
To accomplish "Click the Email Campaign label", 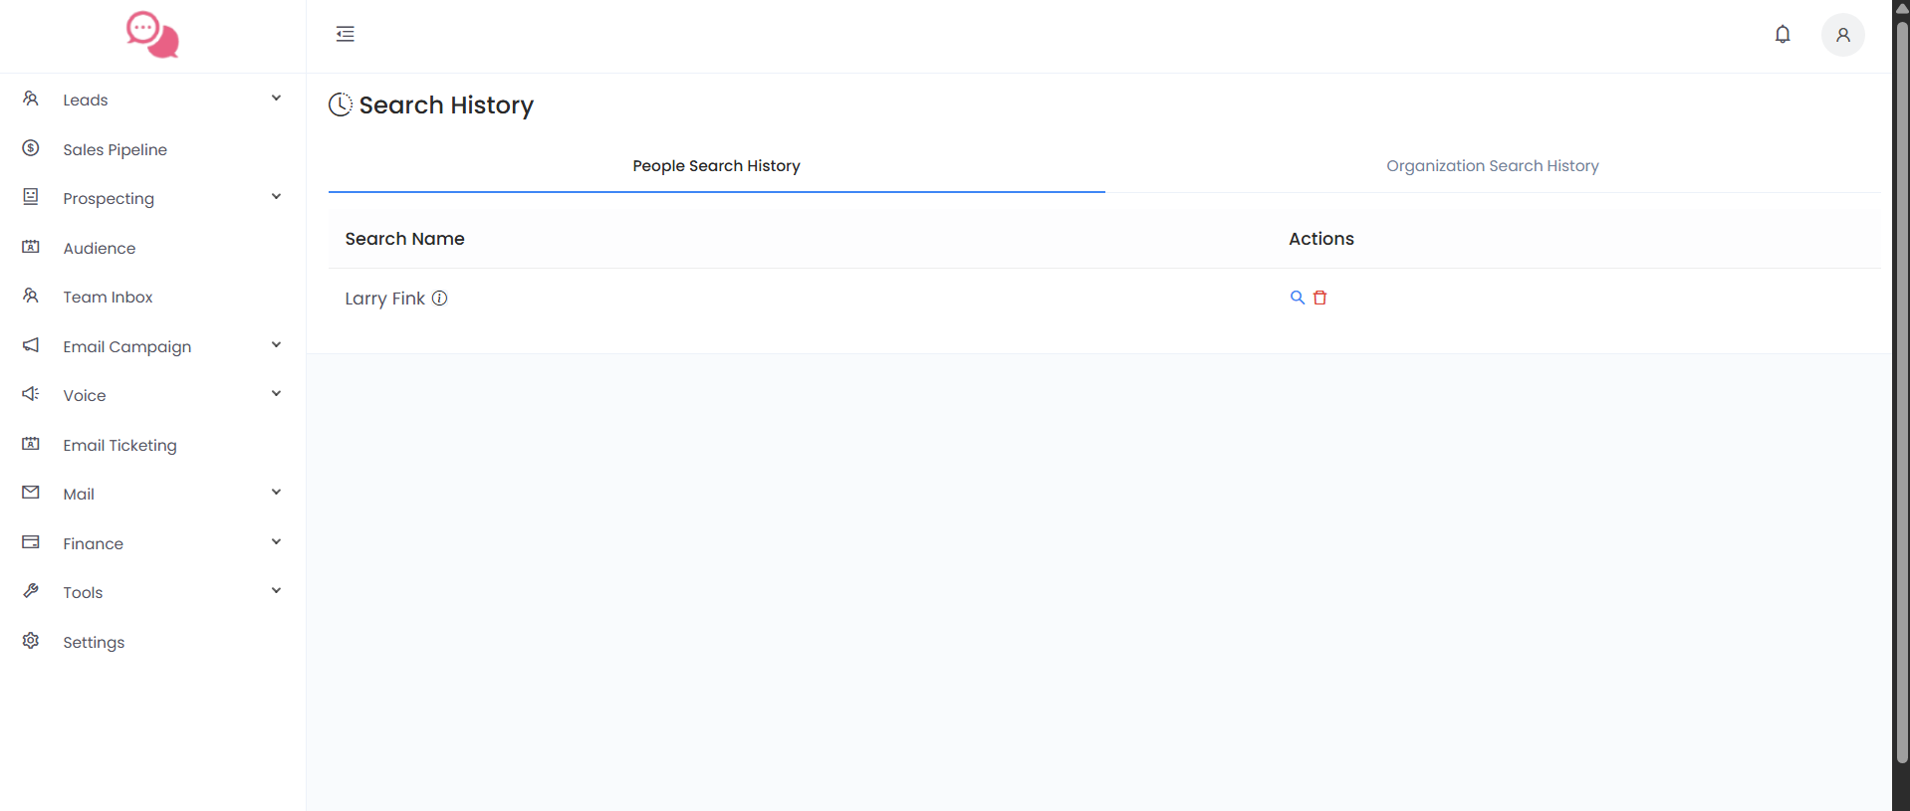I will [x=126, y=346].
